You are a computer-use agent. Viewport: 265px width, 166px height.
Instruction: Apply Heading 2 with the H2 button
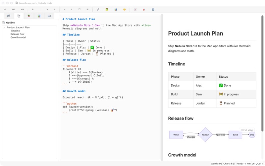pos(14,10)
